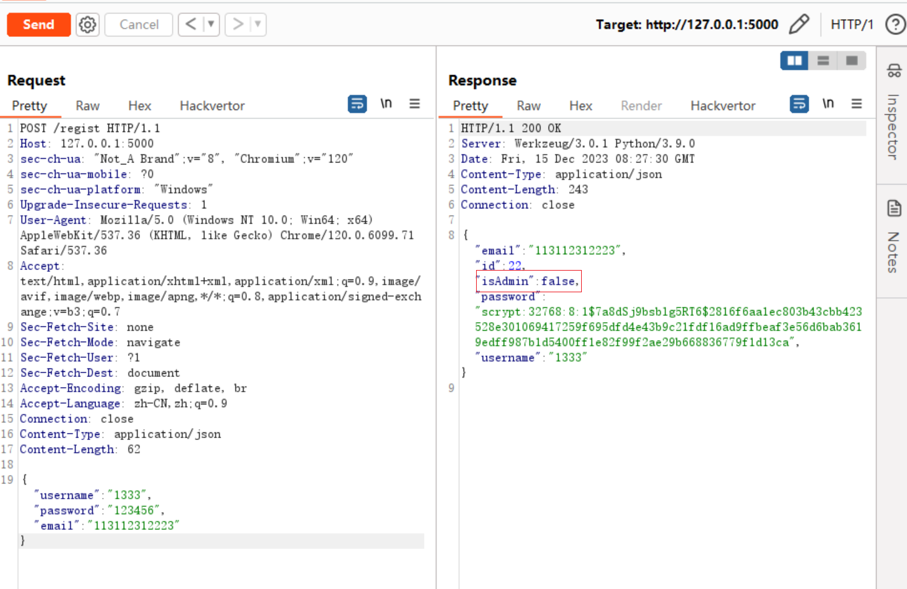Viewport: 907px width, 589px height.
Task: Click Accept-Language header line
Action: [x=123, y=403]
